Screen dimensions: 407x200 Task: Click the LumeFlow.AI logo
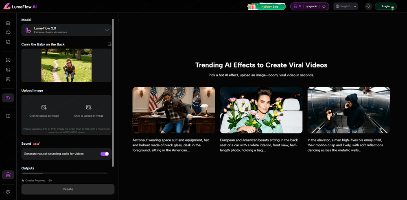(x=20, y=7)
